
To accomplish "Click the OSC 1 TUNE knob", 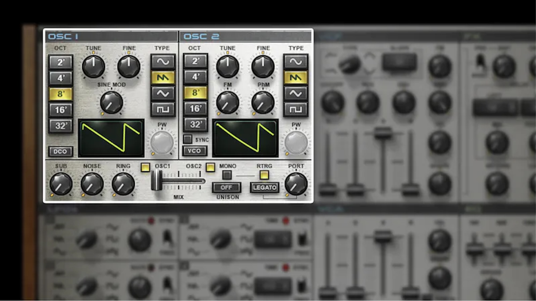I will tap(94, 66).
